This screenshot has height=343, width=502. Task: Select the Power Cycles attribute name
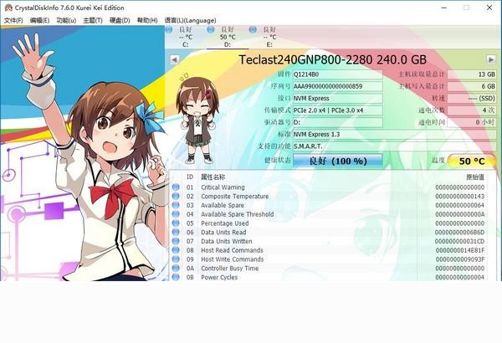[x=219, y=277]
